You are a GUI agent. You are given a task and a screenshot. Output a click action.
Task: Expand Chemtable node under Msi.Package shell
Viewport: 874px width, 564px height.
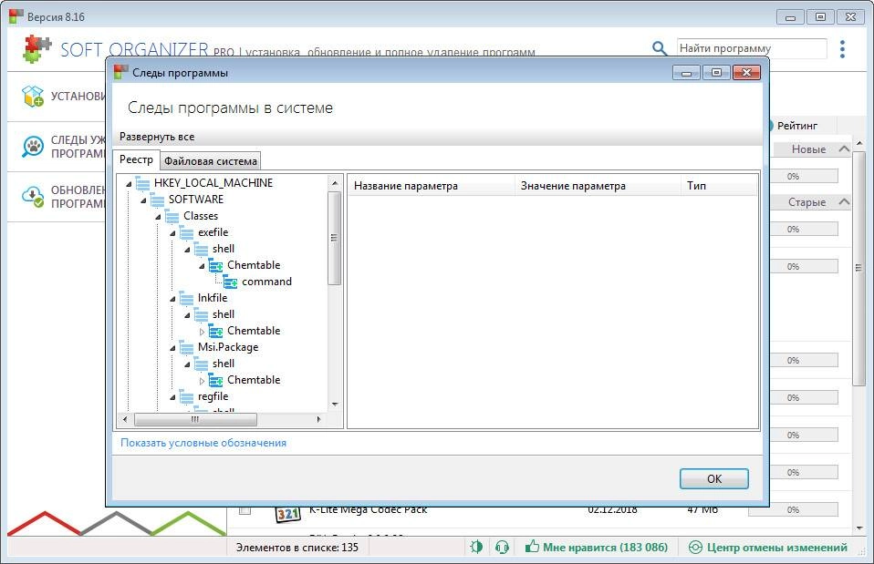pos(202,380)
